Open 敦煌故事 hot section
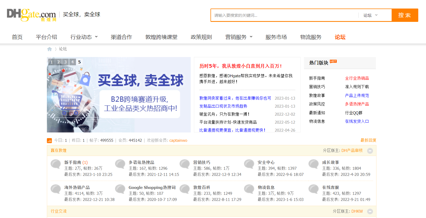Image resolution: width=426 pixels, height=218 pixels. click(x=317, y=95)
